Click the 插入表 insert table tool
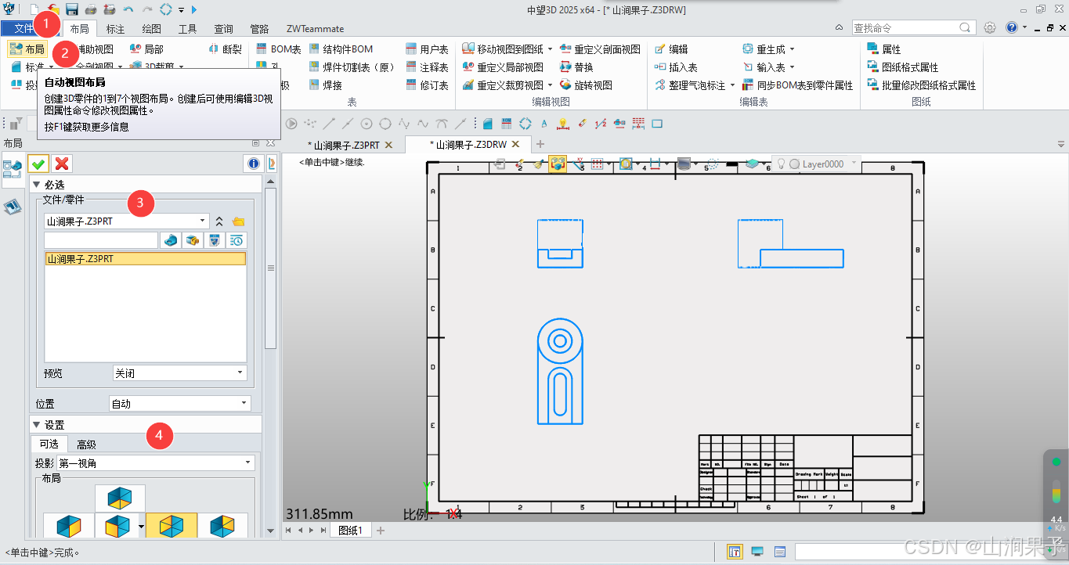1069x565 pixels. (676, 67)
